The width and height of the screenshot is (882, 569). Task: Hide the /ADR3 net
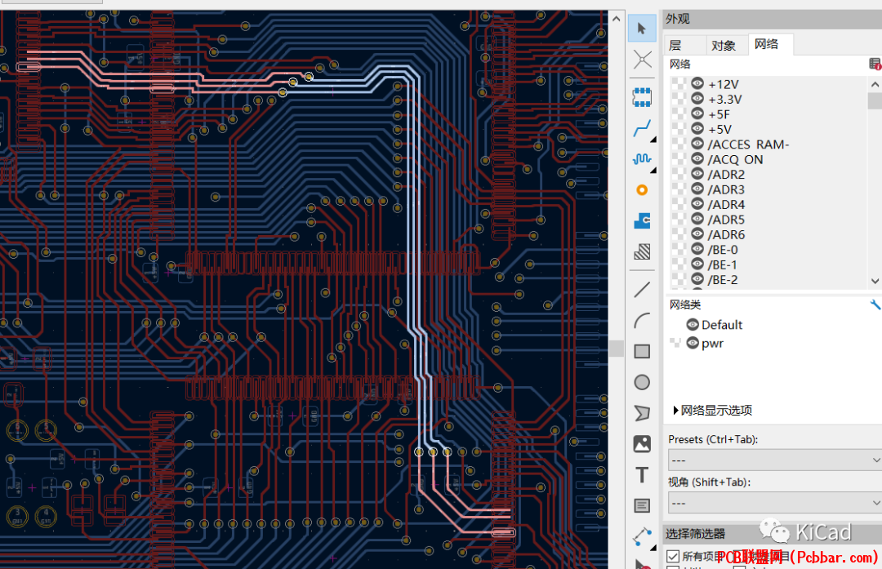(697, 189)
